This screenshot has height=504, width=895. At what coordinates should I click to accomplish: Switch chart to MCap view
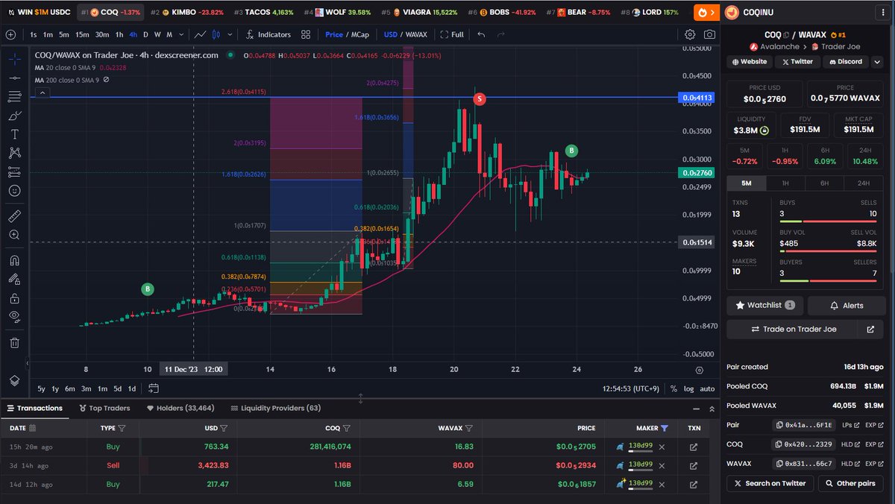361,34
